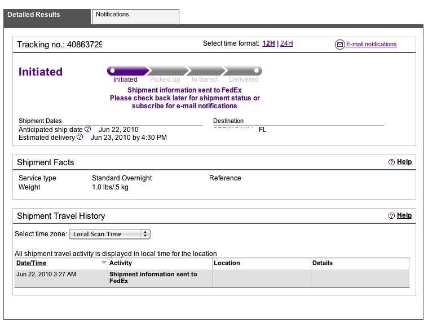Click the Shipment Travel History help question icon
Viewport: 428px width, 331px height.
(391, 215)
